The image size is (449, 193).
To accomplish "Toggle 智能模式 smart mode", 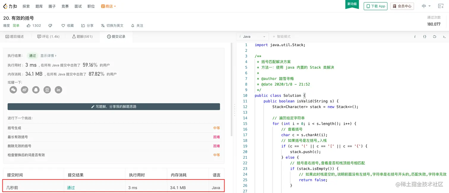I will point(282,37).
